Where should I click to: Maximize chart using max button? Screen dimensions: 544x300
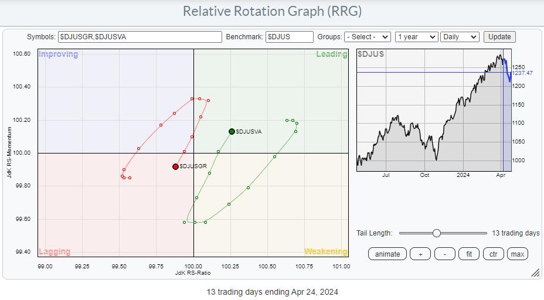(x=517, y=254)
